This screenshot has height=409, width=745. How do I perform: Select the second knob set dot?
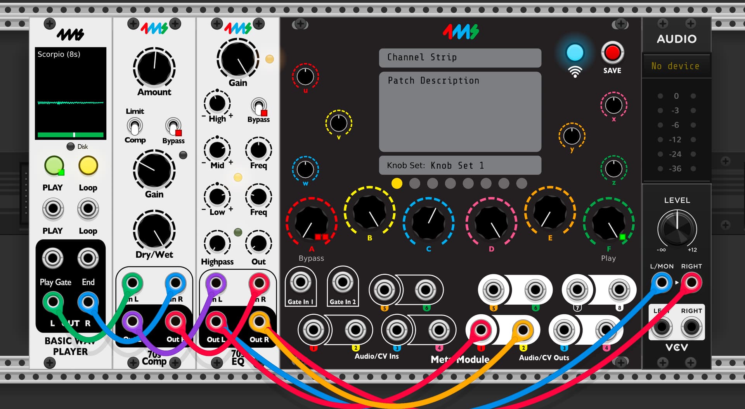[x=414, y=184]
